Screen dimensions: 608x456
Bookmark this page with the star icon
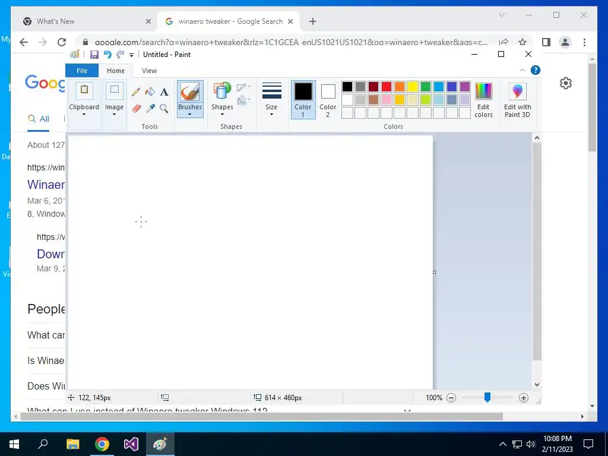522,42
